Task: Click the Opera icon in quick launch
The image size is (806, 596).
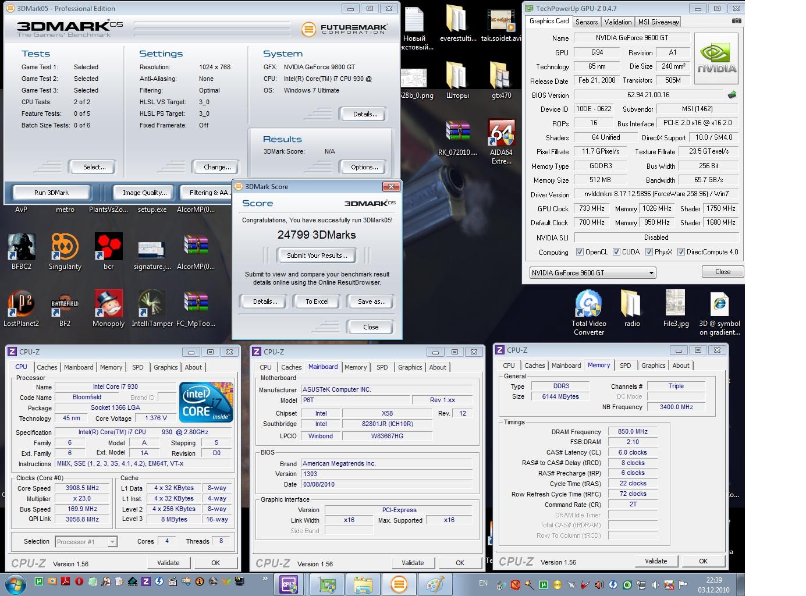Action: pyautogui.click(x=79, y=581)
